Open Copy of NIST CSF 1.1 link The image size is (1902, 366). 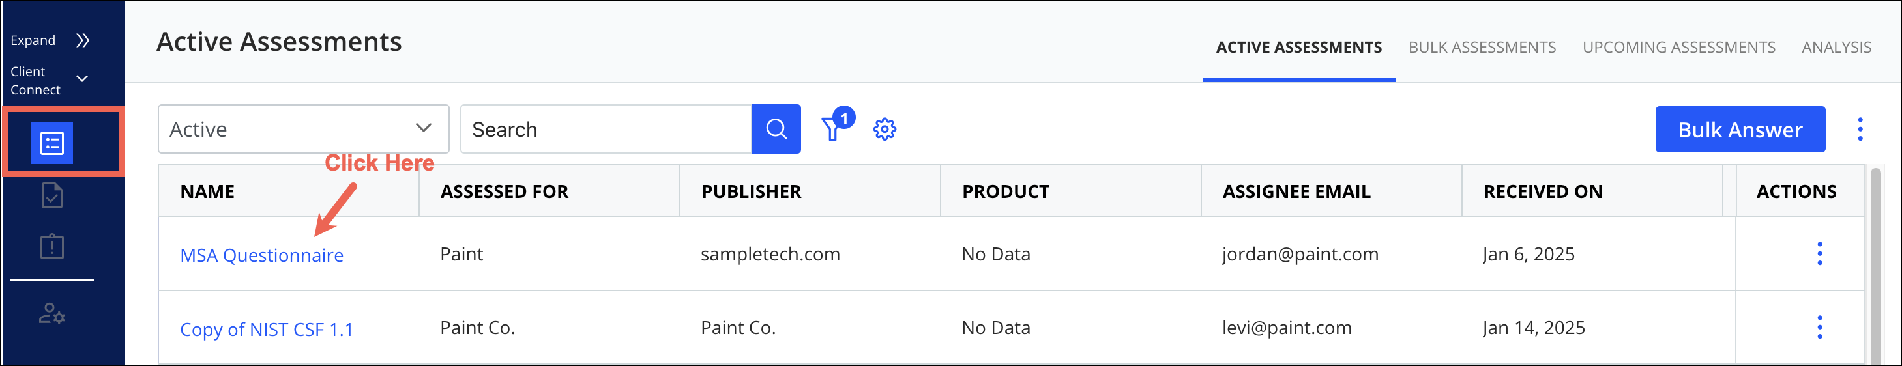[x=267, y=330]
